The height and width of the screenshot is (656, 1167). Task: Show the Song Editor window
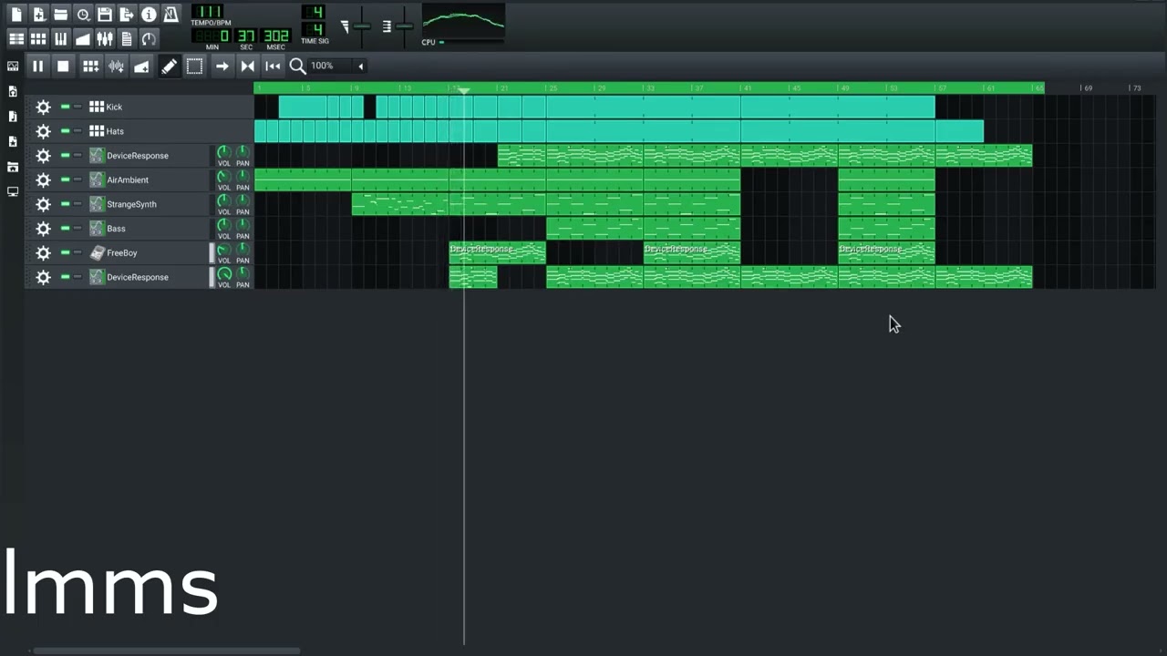click(x=16, y=38)
